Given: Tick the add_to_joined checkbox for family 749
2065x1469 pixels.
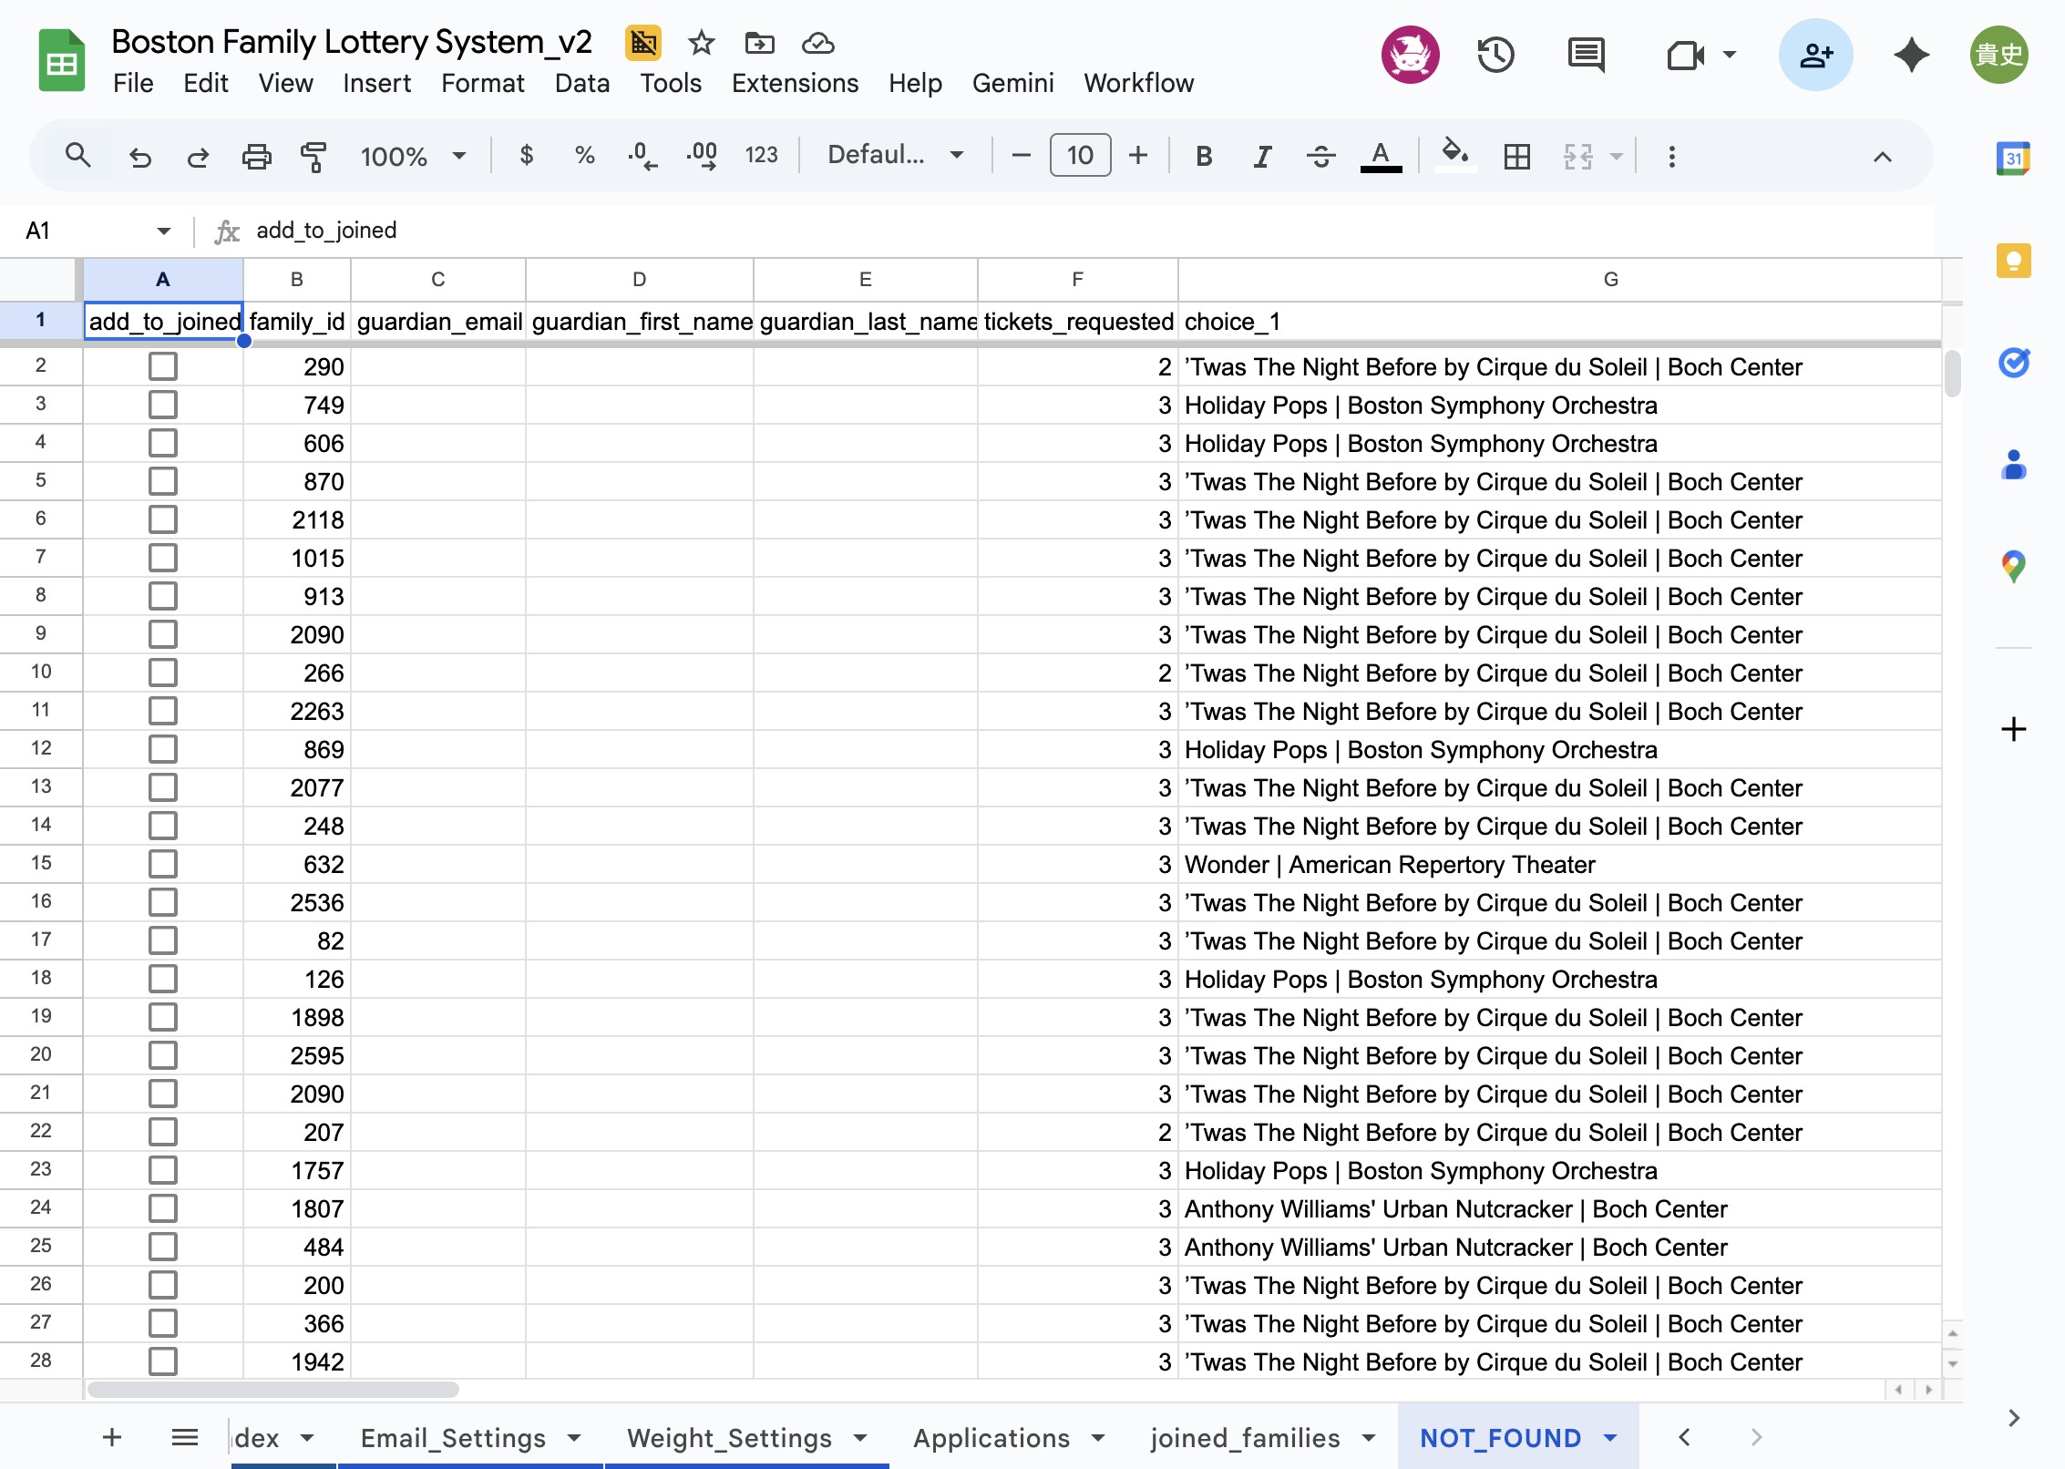Looking at the screenshot, I should 163,405.
